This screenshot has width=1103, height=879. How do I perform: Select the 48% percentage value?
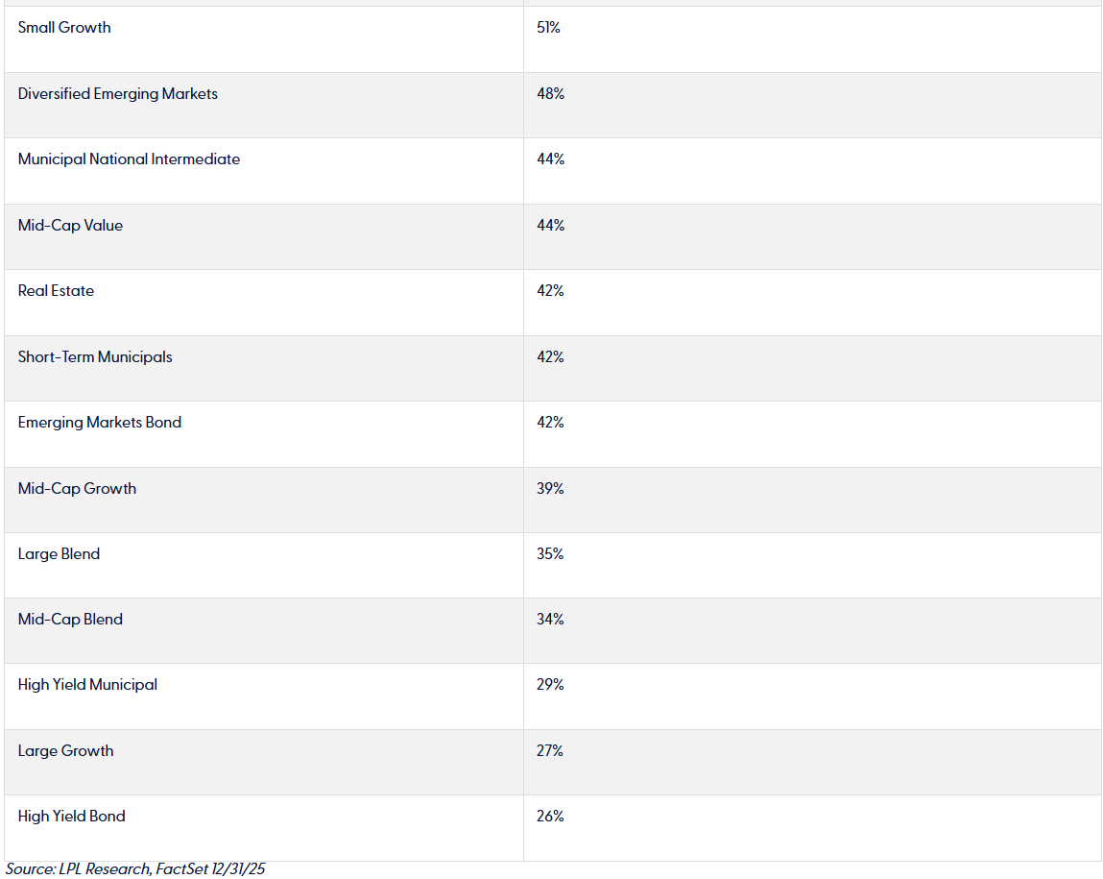550,94
